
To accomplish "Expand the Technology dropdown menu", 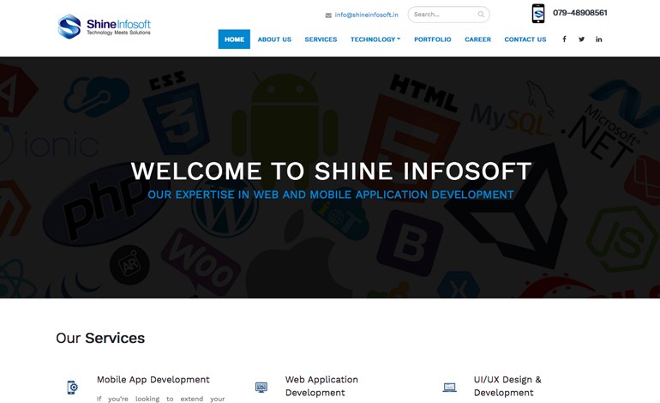I will click(x=375, y=39).
